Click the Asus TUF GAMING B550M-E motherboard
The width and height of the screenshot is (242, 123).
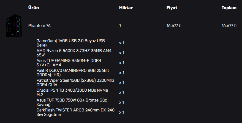tap(70, 63)
